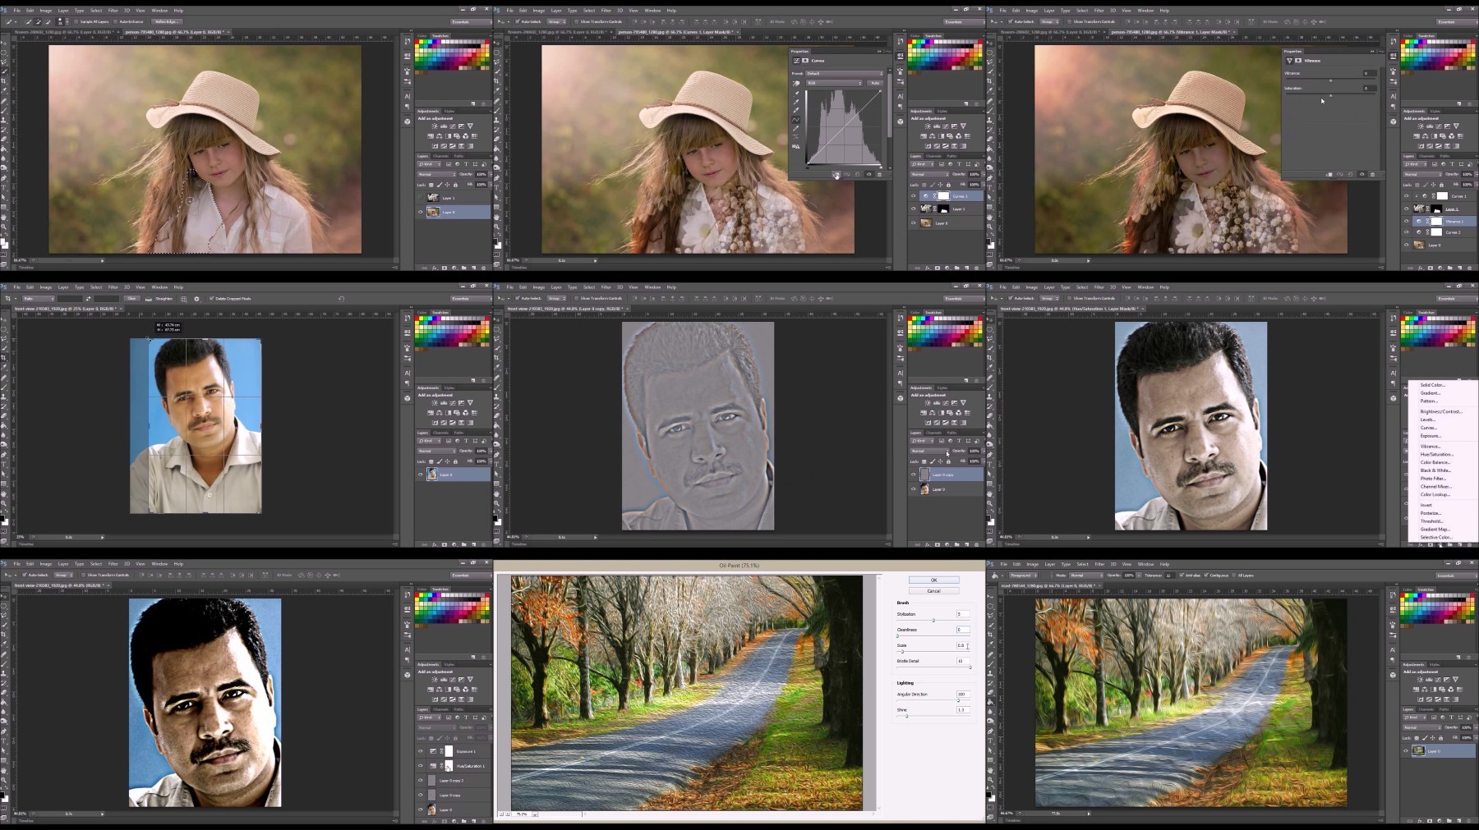Select Lasso tool in Exposure 1 layers window

(x=4, y=615)
